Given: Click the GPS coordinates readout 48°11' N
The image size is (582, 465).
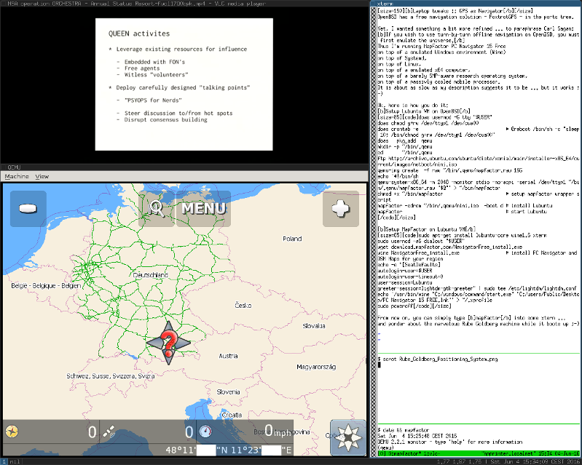Looking at the screenshot, I should click(228, 450).
